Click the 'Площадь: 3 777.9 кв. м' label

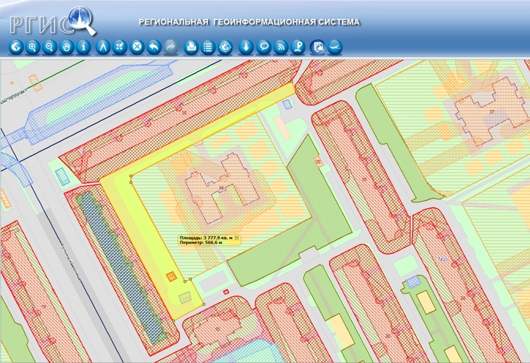(206, 238)
